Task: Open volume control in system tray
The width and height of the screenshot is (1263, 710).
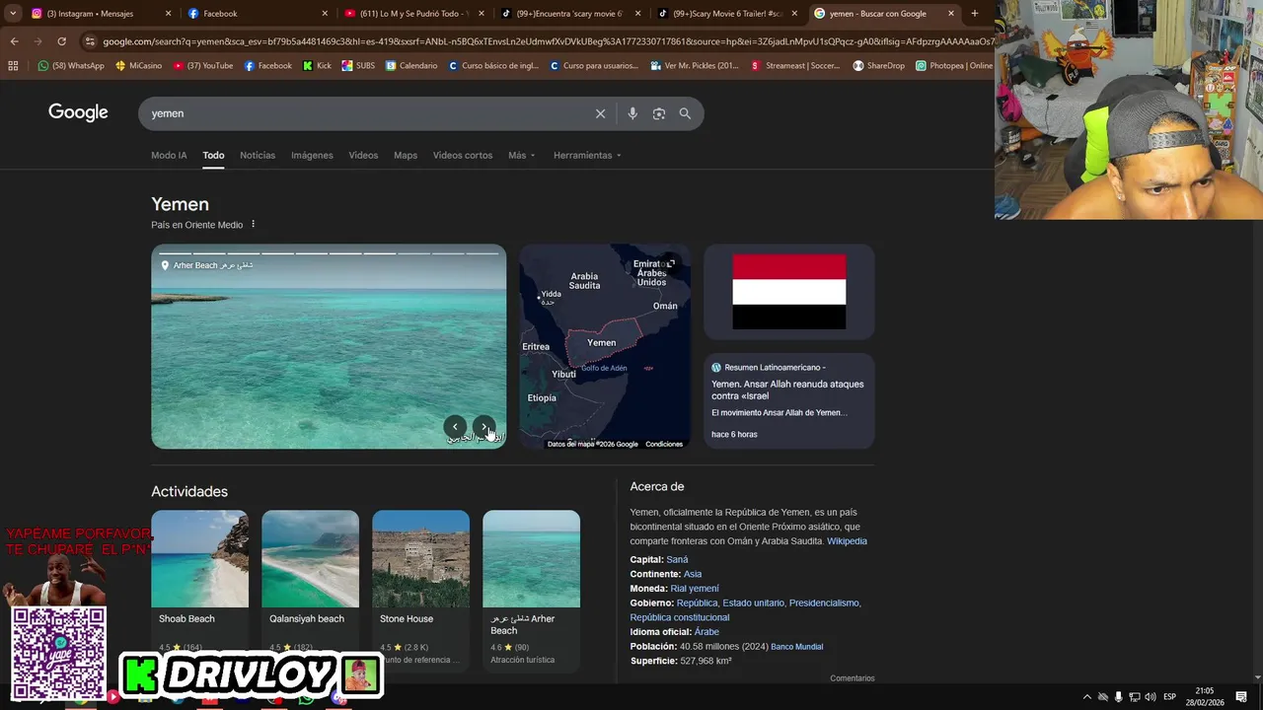Action: 1150,696
